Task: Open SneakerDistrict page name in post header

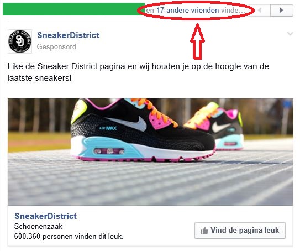Action: click(x=68, y=35)
